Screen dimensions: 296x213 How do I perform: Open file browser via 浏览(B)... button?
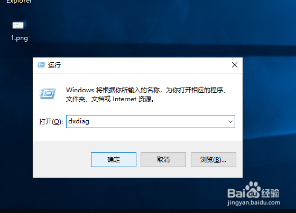tap(214, 160)
